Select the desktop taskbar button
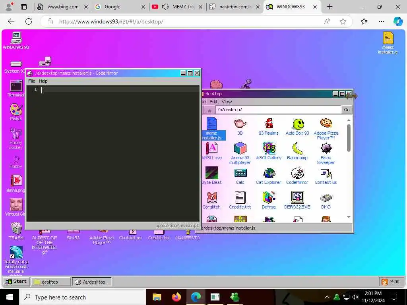 point(51,282)
